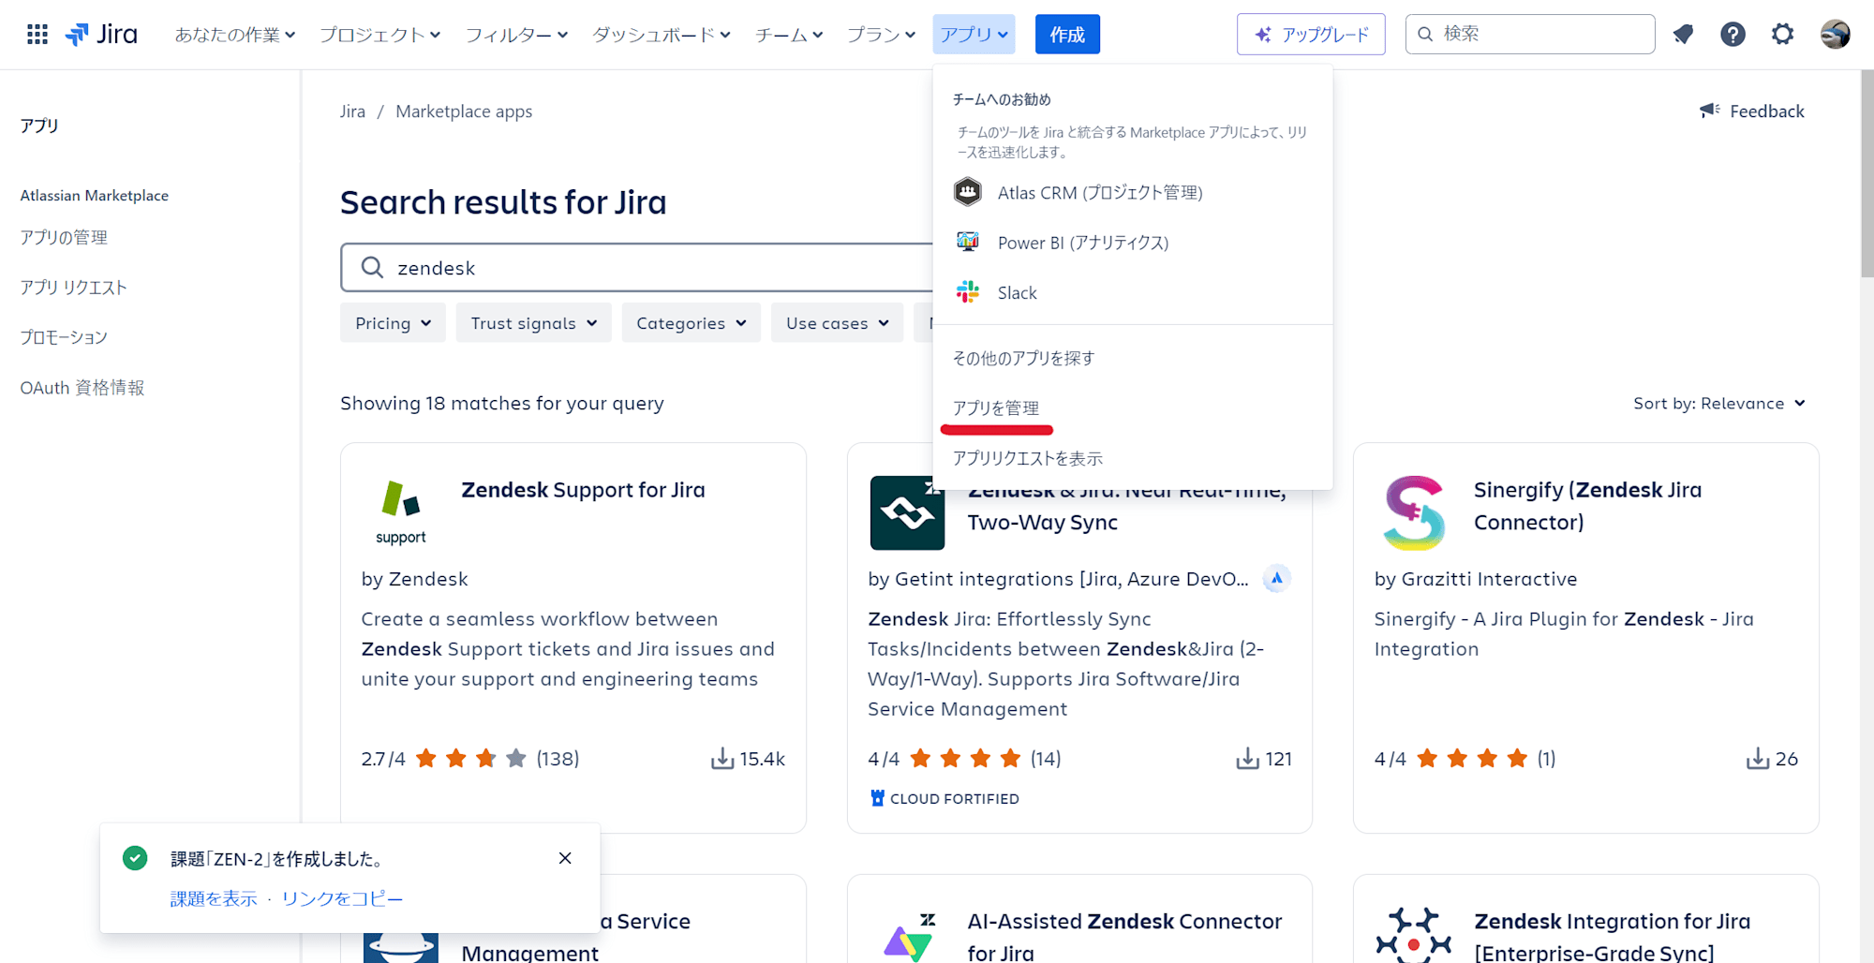Click download count icon on Zendesk Support card
Screen dimensions: 1874x963
tap(722, 759)
